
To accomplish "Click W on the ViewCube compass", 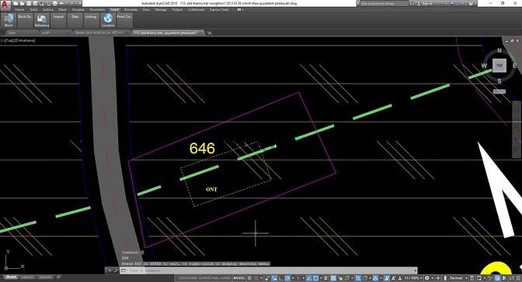I will pos(484,66).
